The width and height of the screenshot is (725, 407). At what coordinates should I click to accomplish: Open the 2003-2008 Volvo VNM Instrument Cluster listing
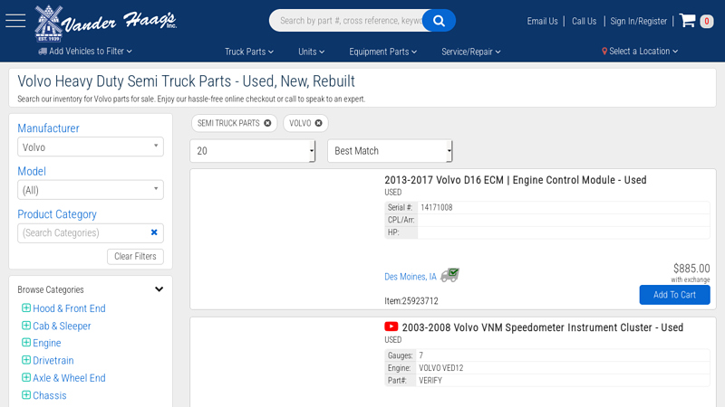[x=542, y=327]
